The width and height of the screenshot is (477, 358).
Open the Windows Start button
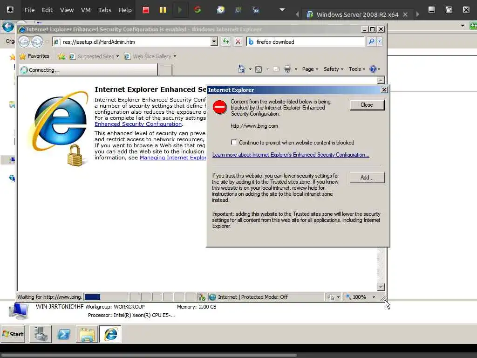13,334
